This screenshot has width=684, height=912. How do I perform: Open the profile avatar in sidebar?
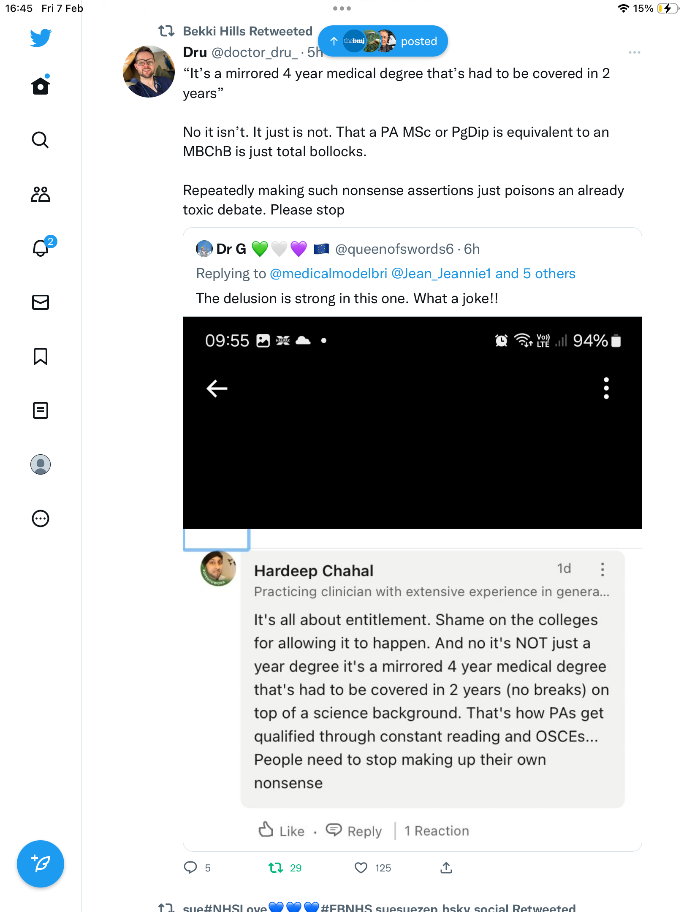pyautogui.click(x=41, y=464)
